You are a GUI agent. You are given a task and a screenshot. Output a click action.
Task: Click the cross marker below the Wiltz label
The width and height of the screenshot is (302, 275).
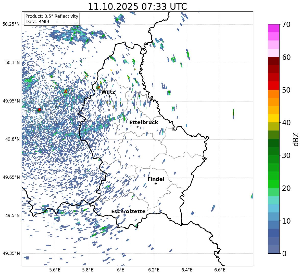tap(109, 96)
